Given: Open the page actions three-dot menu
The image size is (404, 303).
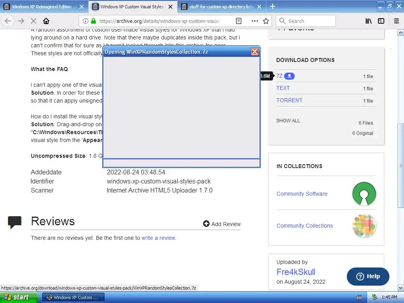Looking at the screenshot, I should [254, 21].
